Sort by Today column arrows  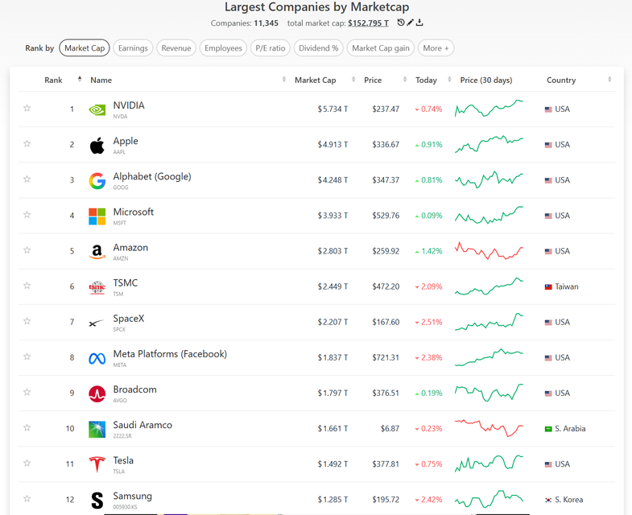point(449,79)
